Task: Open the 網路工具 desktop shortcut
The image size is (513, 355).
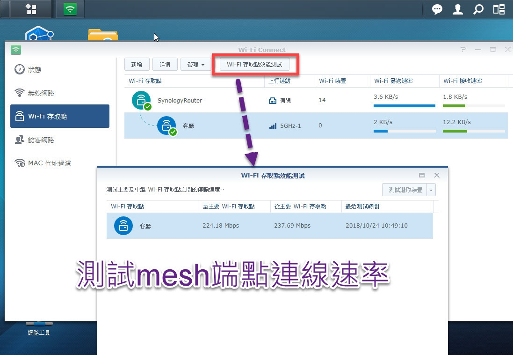Action: pyautogui.click(x=39, y=329)
